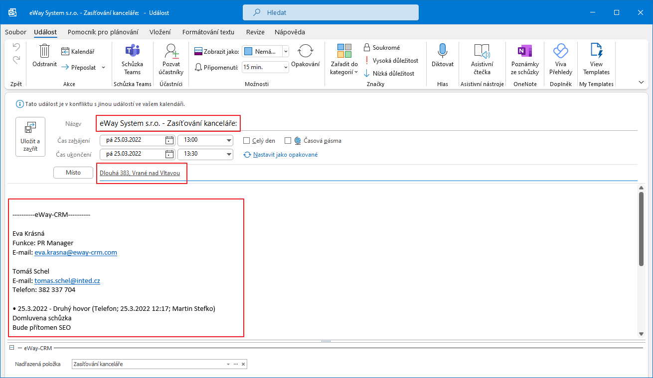Click the Dlouhá 383 location field
653x378 pixels.
368,173
